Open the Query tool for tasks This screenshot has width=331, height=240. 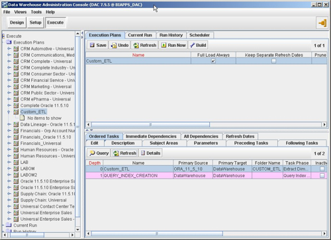99,153
